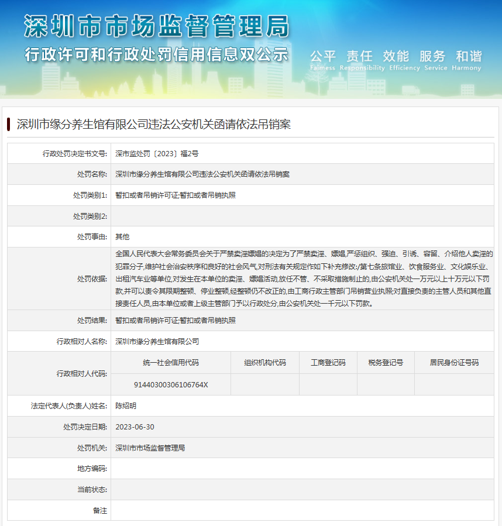This screenshot has width=502, height=526.
Task: Click the 统一社会信用代码 column header
Action: [171, 363]
